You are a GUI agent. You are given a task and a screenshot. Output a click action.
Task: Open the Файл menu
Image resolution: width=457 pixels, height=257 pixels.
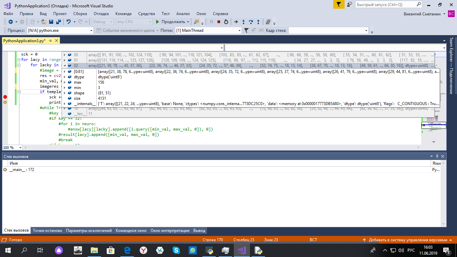[8, 14]
